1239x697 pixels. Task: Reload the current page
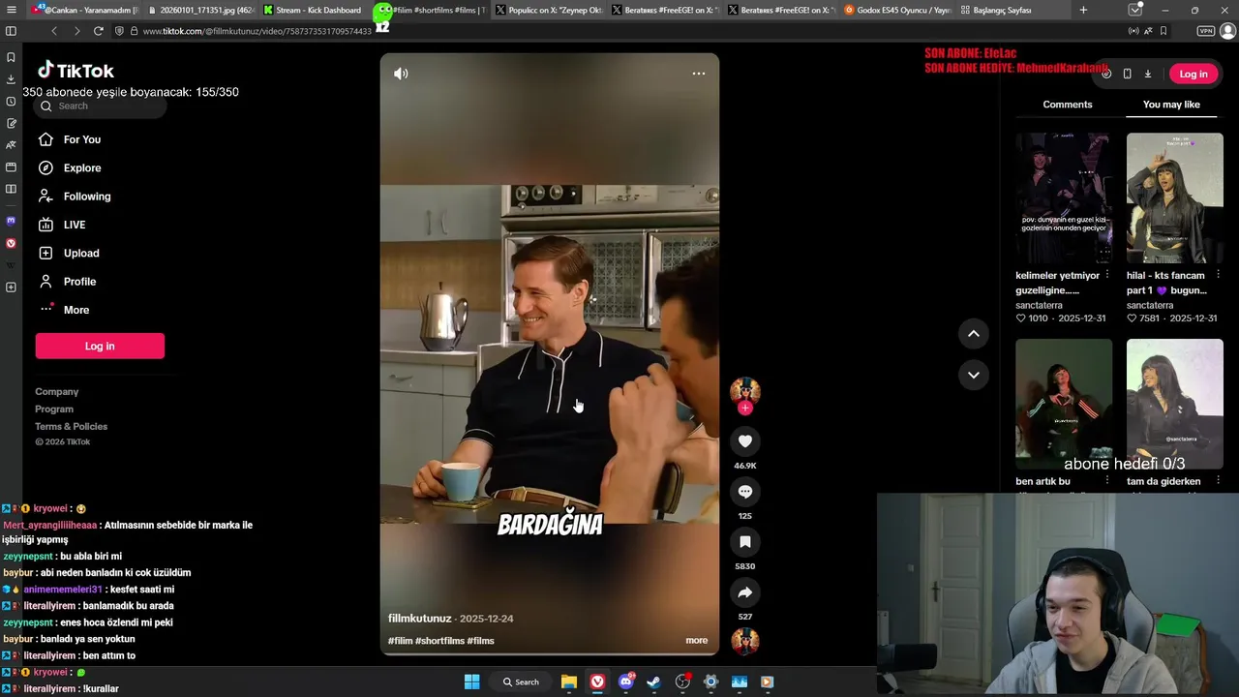tap(98, 31)
